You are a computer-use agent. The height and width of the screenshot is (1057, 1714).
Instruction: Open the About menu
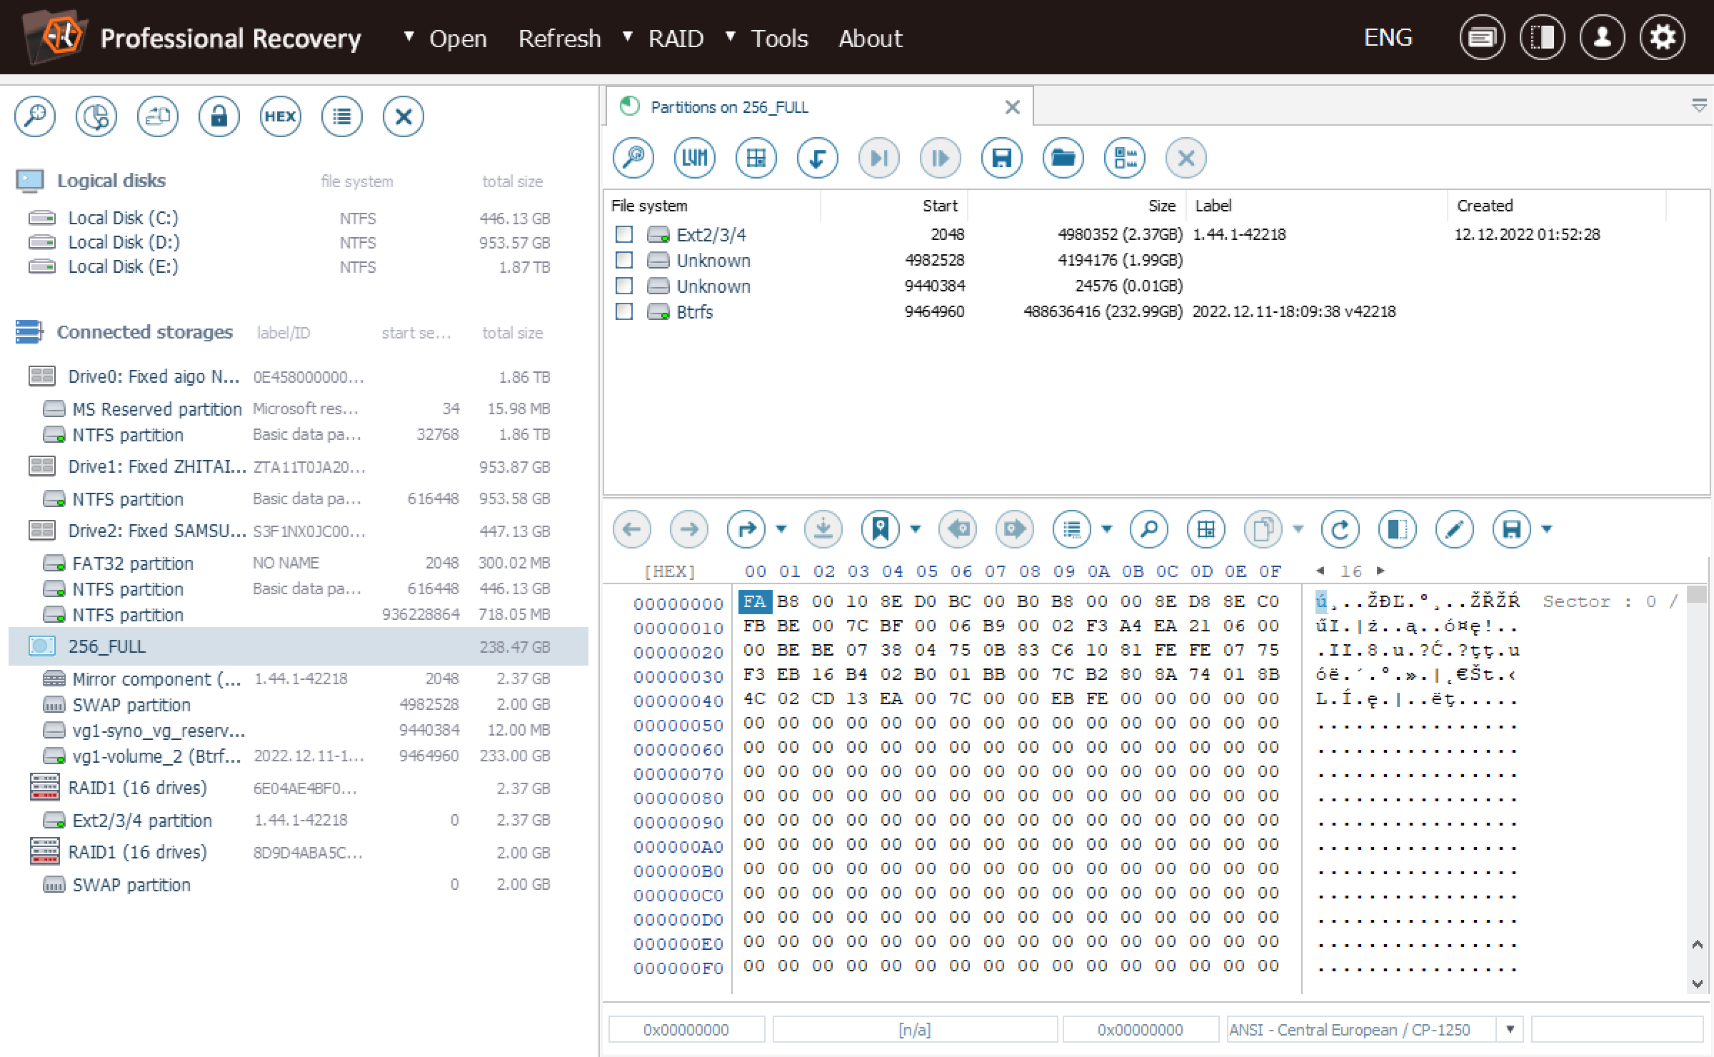[x=871, y=38]
